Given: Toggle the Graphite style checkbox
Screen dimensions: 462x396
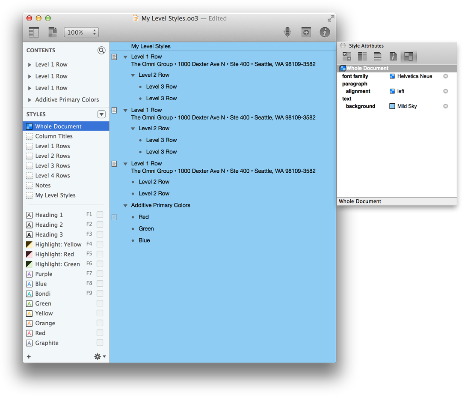Looking at the screenshot, I should tap(100, 342).
